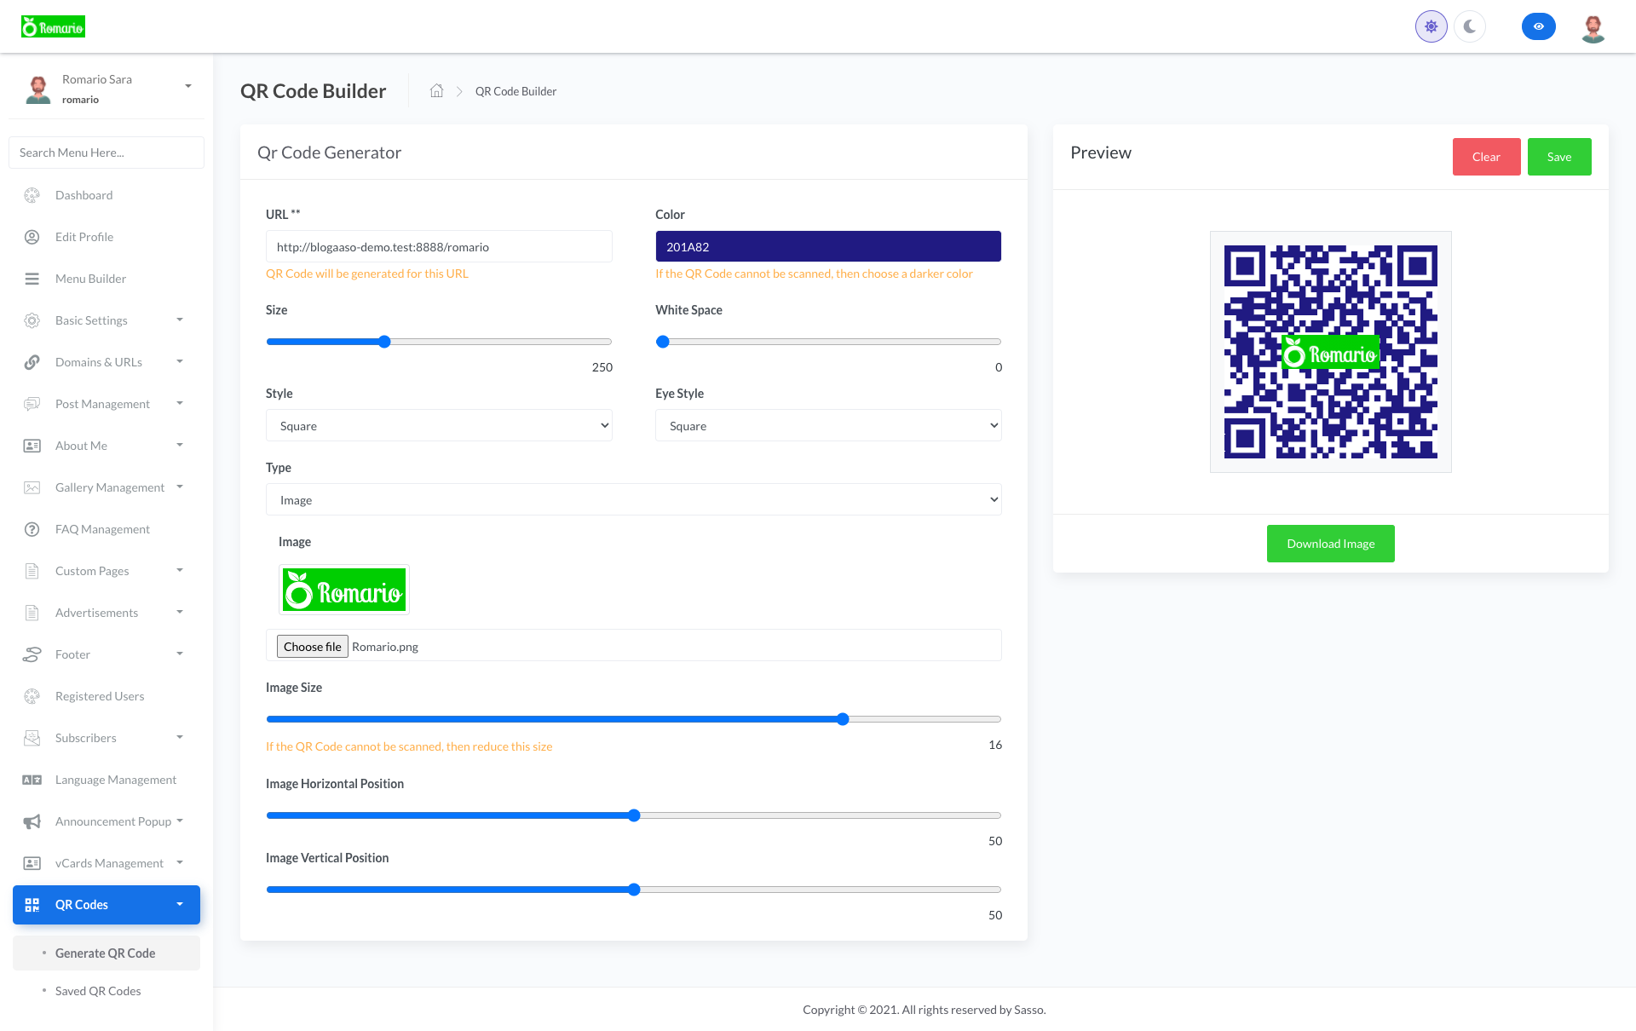Click the URL input field

point(438,247)
